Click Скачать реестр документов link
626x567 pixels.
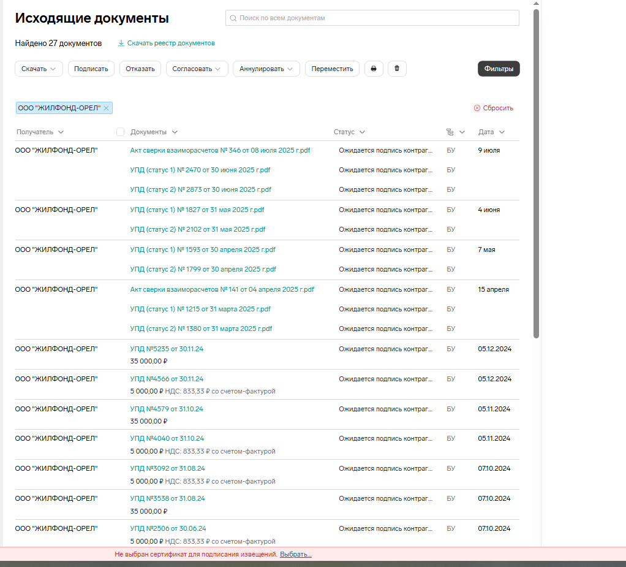point(171,43)
